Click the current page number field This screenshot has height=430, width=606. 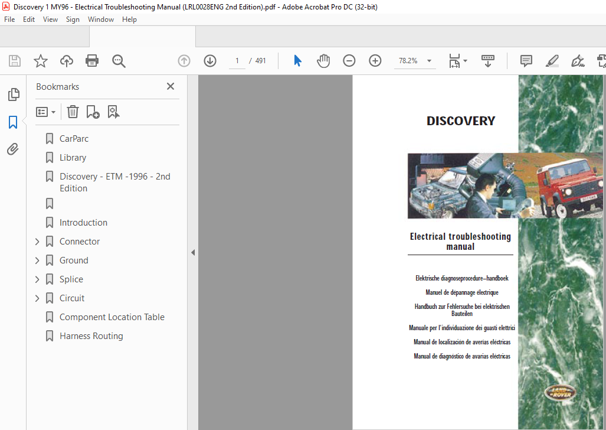237,61
